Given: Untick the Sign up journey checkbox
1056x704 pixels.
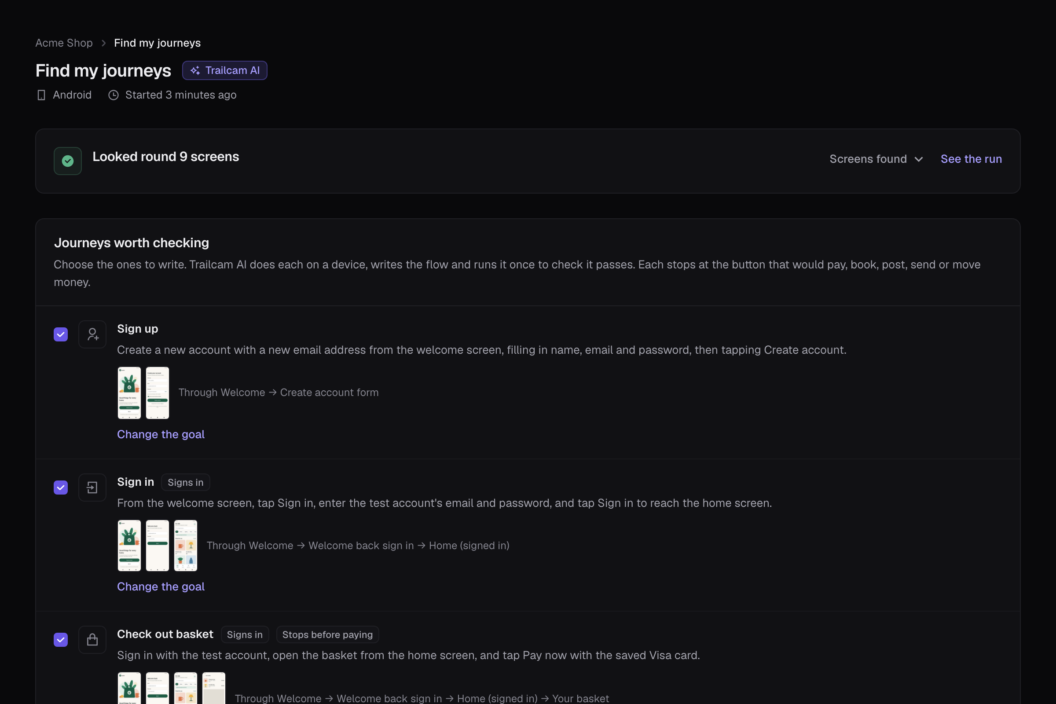Looking at the screenshot, I should 61,334.
